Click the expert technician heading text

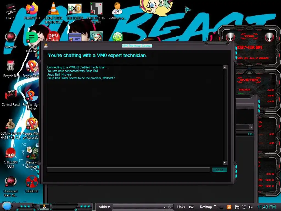(x=97, y=55)
